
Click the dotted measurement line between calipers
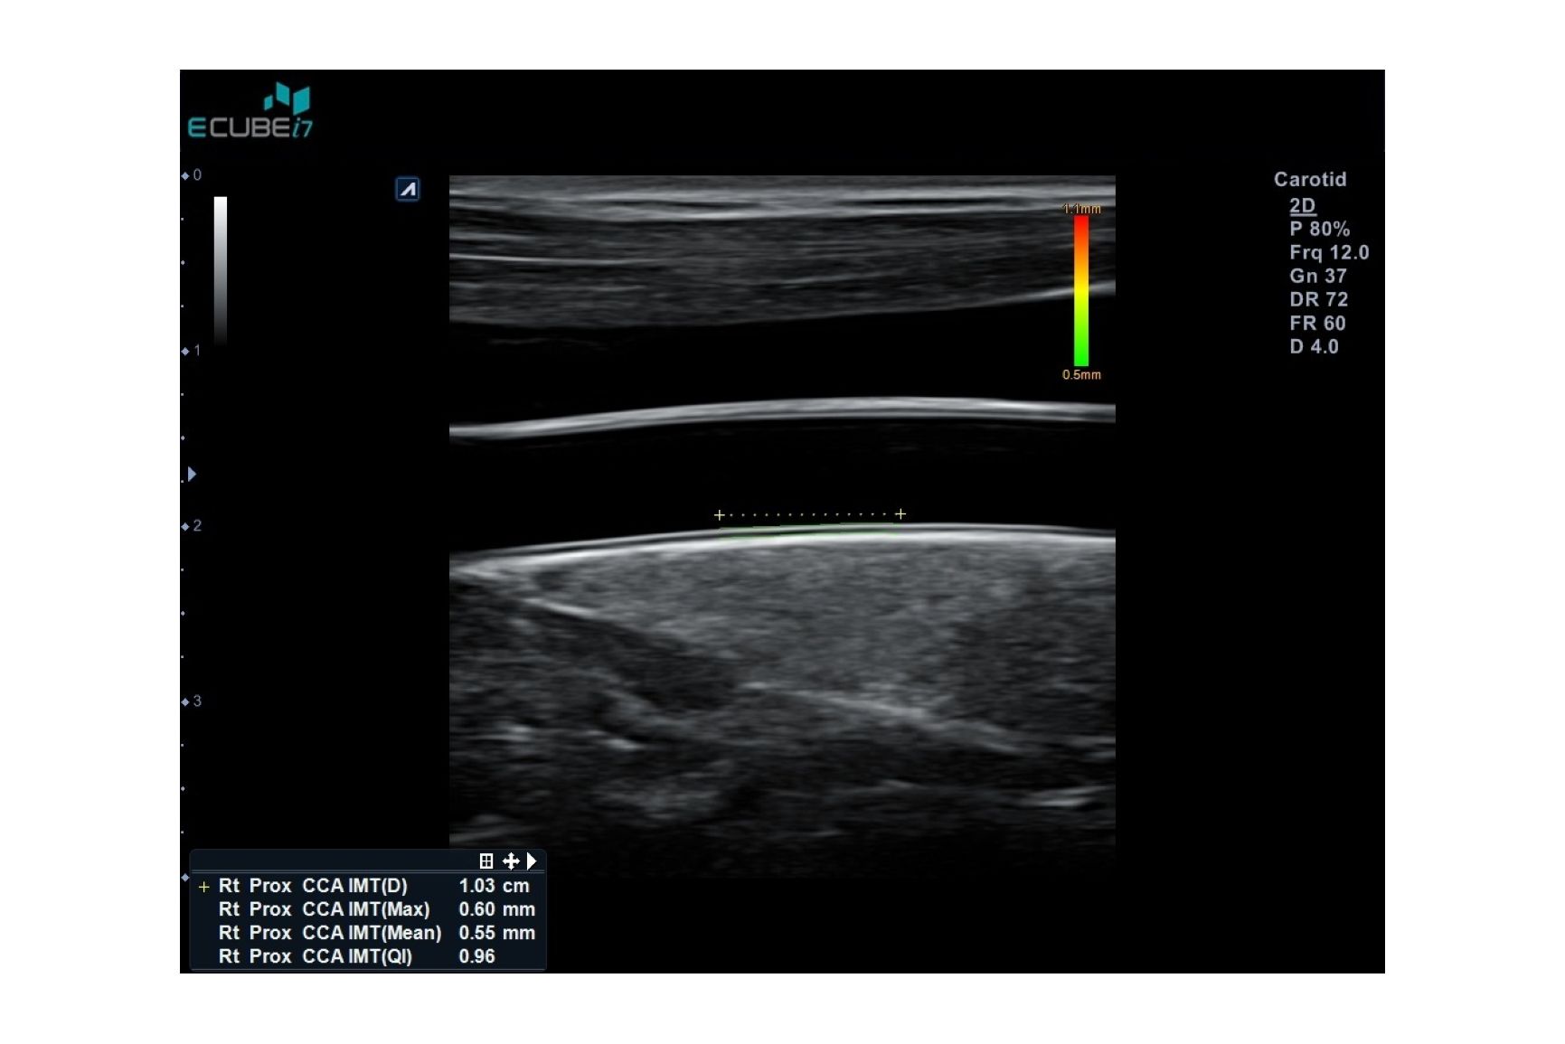click(810, 514)
